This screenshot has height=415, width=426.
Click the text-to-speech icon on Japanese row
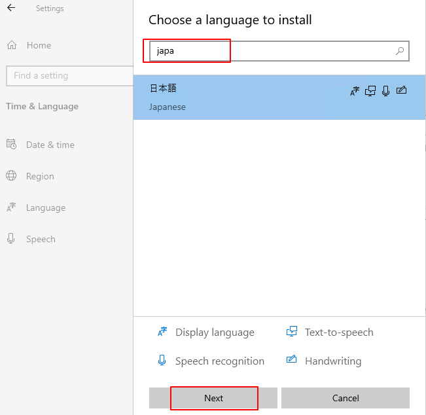pos(371,92)
